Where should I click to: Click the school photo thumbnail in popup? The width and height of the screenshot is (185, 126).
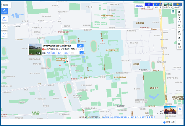(35, 49)
